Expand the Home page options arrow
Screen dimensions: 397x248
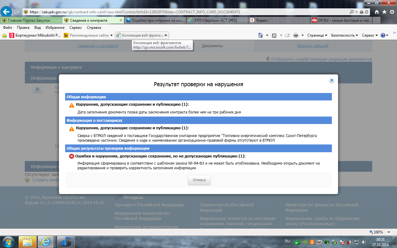[x=267, y=35]
